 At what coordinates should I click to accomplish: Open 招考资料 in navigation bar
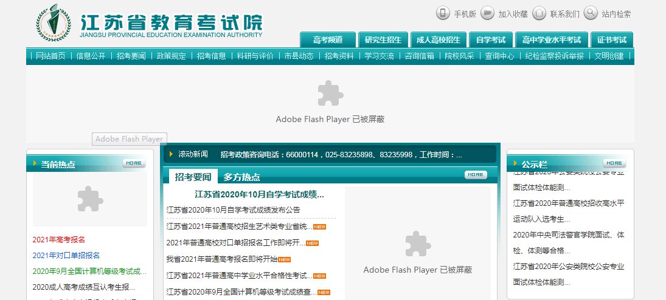(339, 56)
